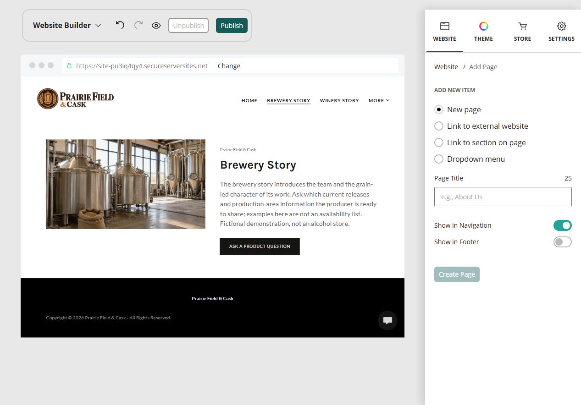Open the WINERY STORY nav item
Screen dimensions: 581x405
tap(339, 100)
